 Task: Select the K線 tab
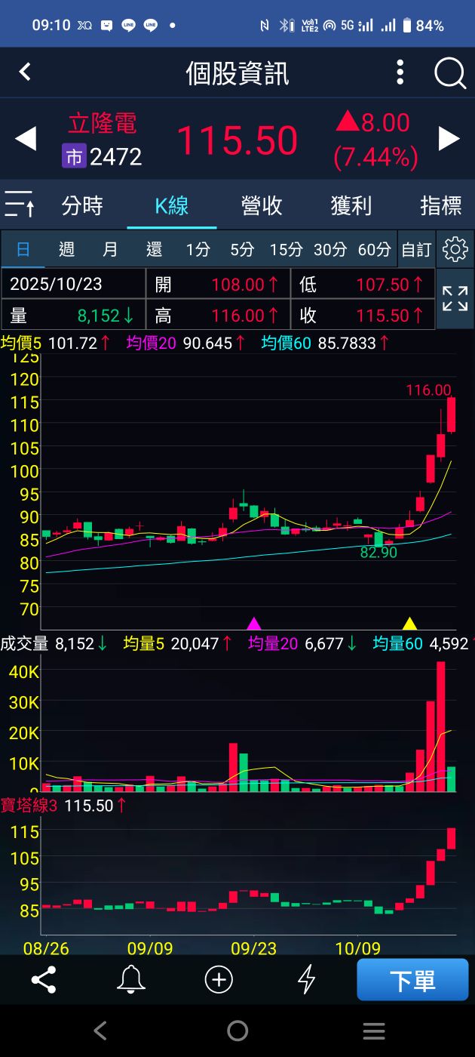click(172, 205)
